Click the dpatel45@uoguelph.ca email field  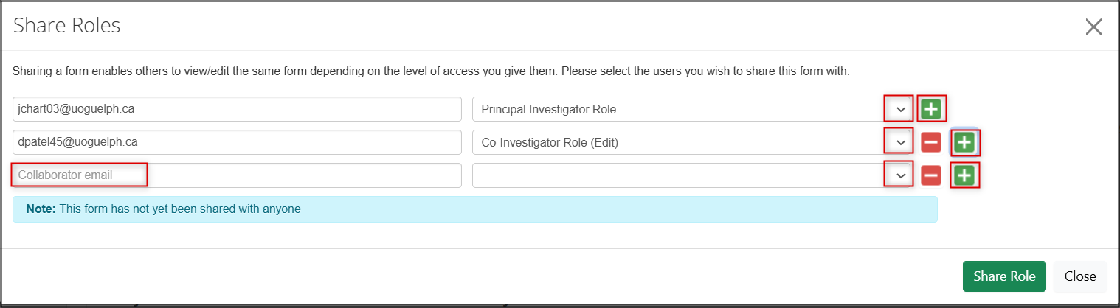tap(237, 142)
